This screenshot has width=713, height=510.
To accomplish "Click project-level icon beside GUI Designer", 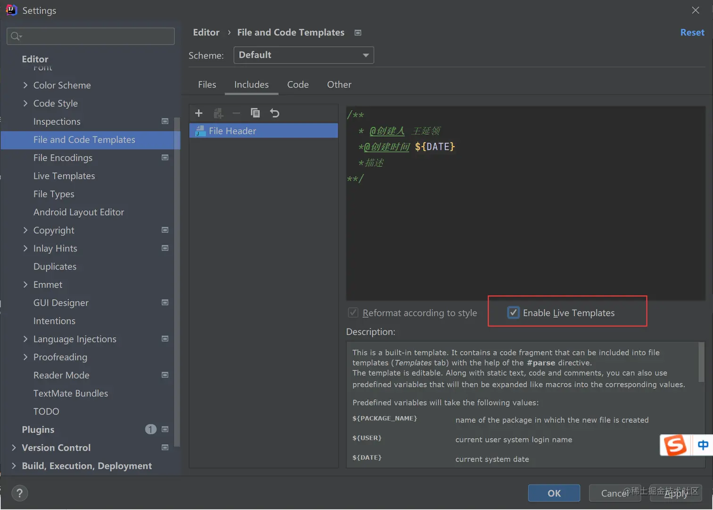I will coord(165,303).
